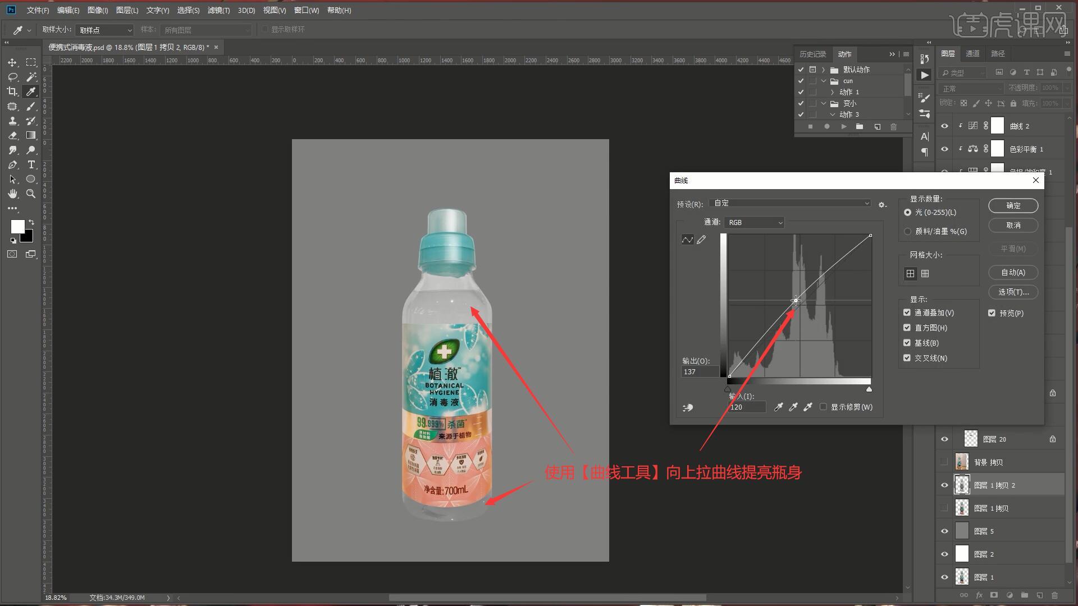Image resolution: width=1078 pixels, height=606 pixels.
Task: Select the 颜料/油墨 % radio option
Action: pos(907,231)
